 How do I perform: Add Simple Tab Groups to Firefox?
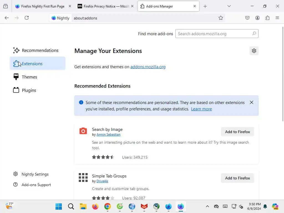click(237, 178)
